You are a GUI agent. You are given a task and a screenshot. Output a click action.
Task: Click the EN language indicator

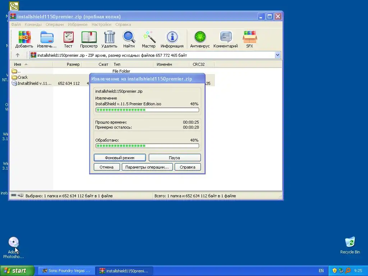tap(321, 271)
